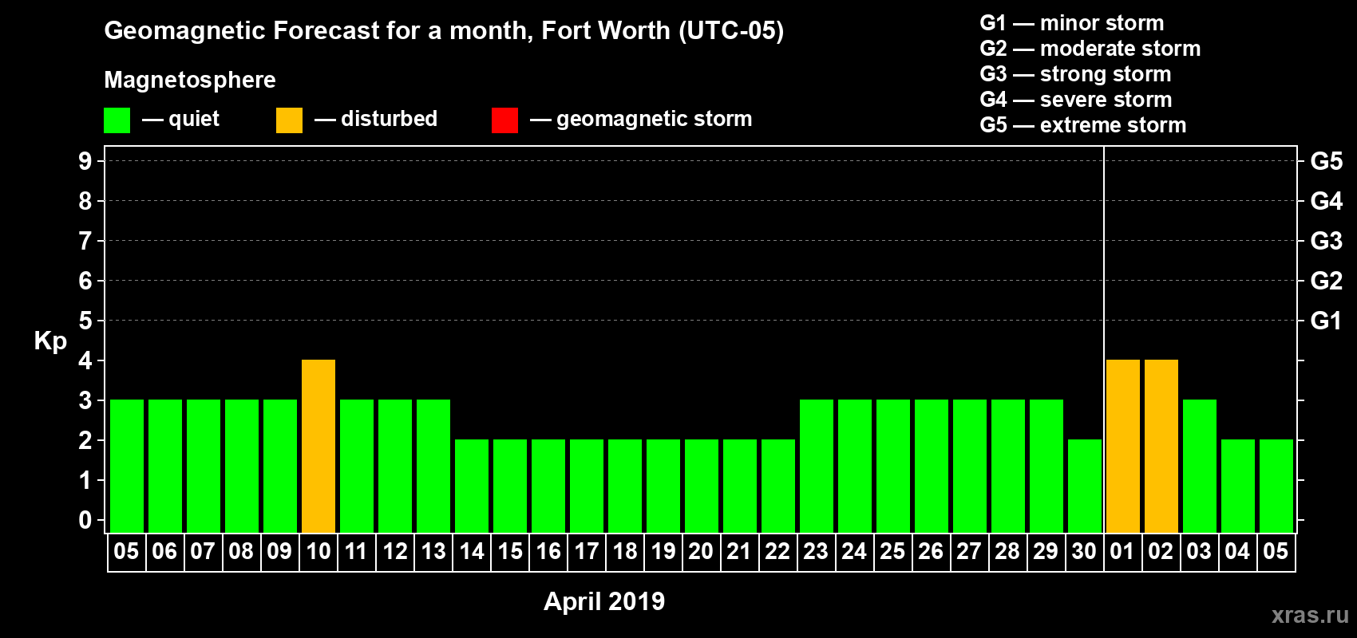1357x638 pixels.
Task: Click the G1 label on the right axis
Action: click(1327, 321)
